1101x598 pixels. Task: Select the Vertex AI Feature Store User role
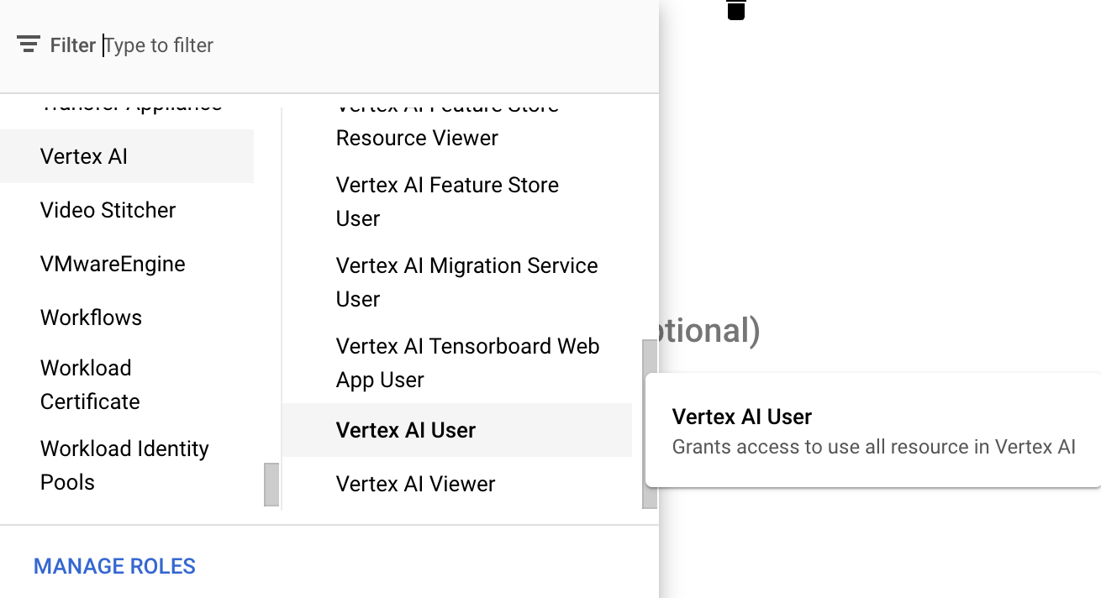point(447,202)
